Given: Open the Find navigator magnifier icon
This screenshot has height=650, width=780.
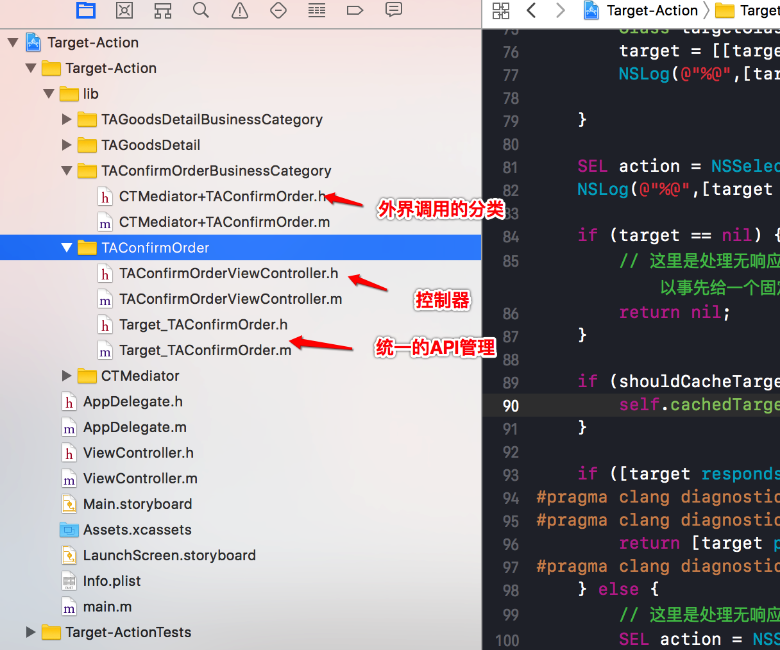Looking at the screenshot, I should click(201, 10).
